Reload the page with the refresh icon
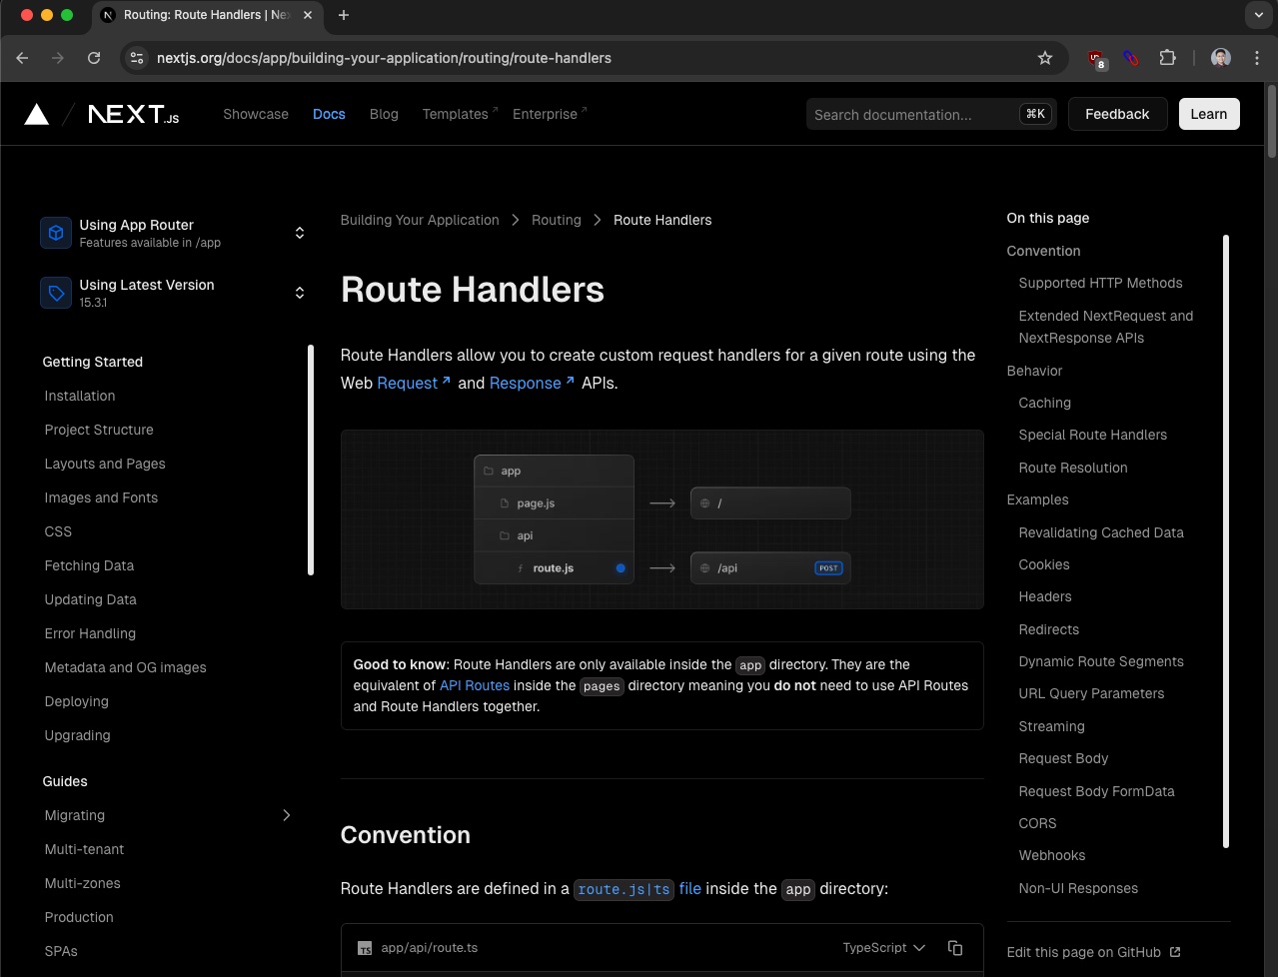1278x977 pixels. click(94, 58)
